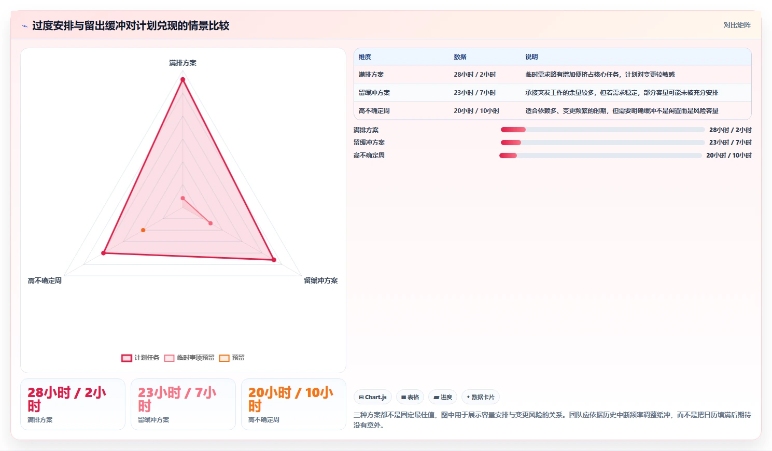The height and width of the screenshot is (451, 772).
Task: Toggle the 临时事项预留 legend swatch
Action: [x=169, y=358]
